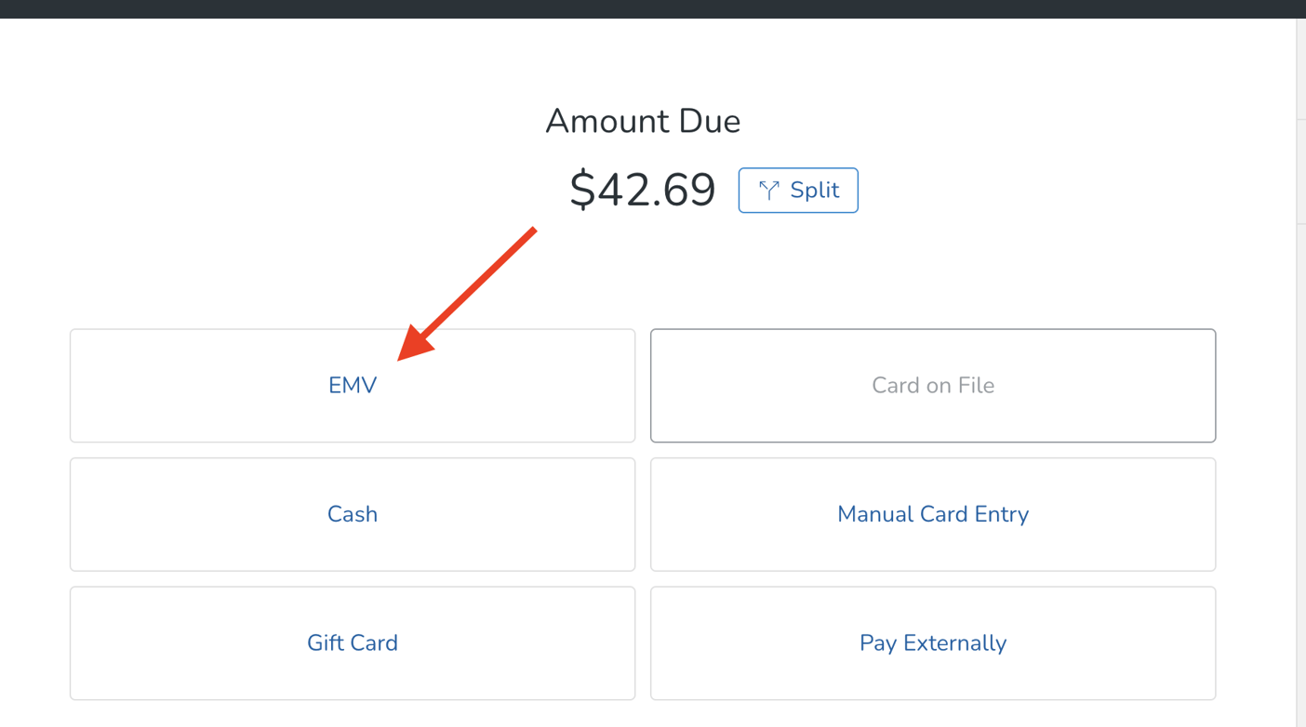
Task: Click the Manual Card Entry label text
Action: point(932,514)
